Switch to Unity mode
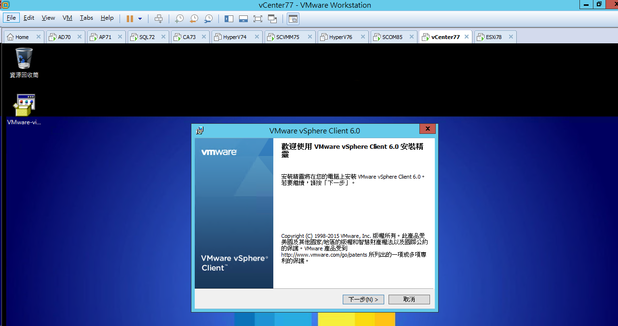 (272, 18)
